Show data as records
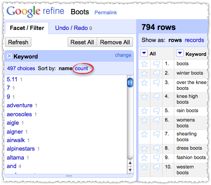The width and height of the screenshot is (211, 185). pyautogui.click(x=194, y=40)
